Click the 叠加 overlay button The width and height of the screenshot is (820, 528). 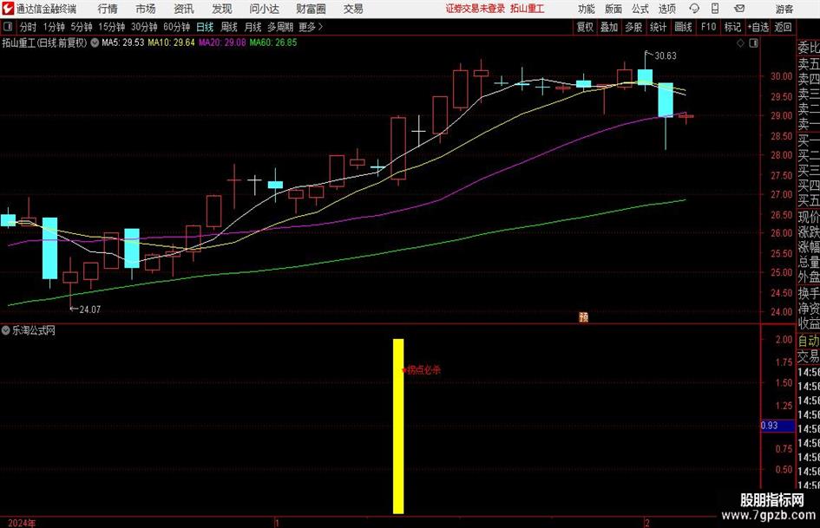tap(609, 27)
